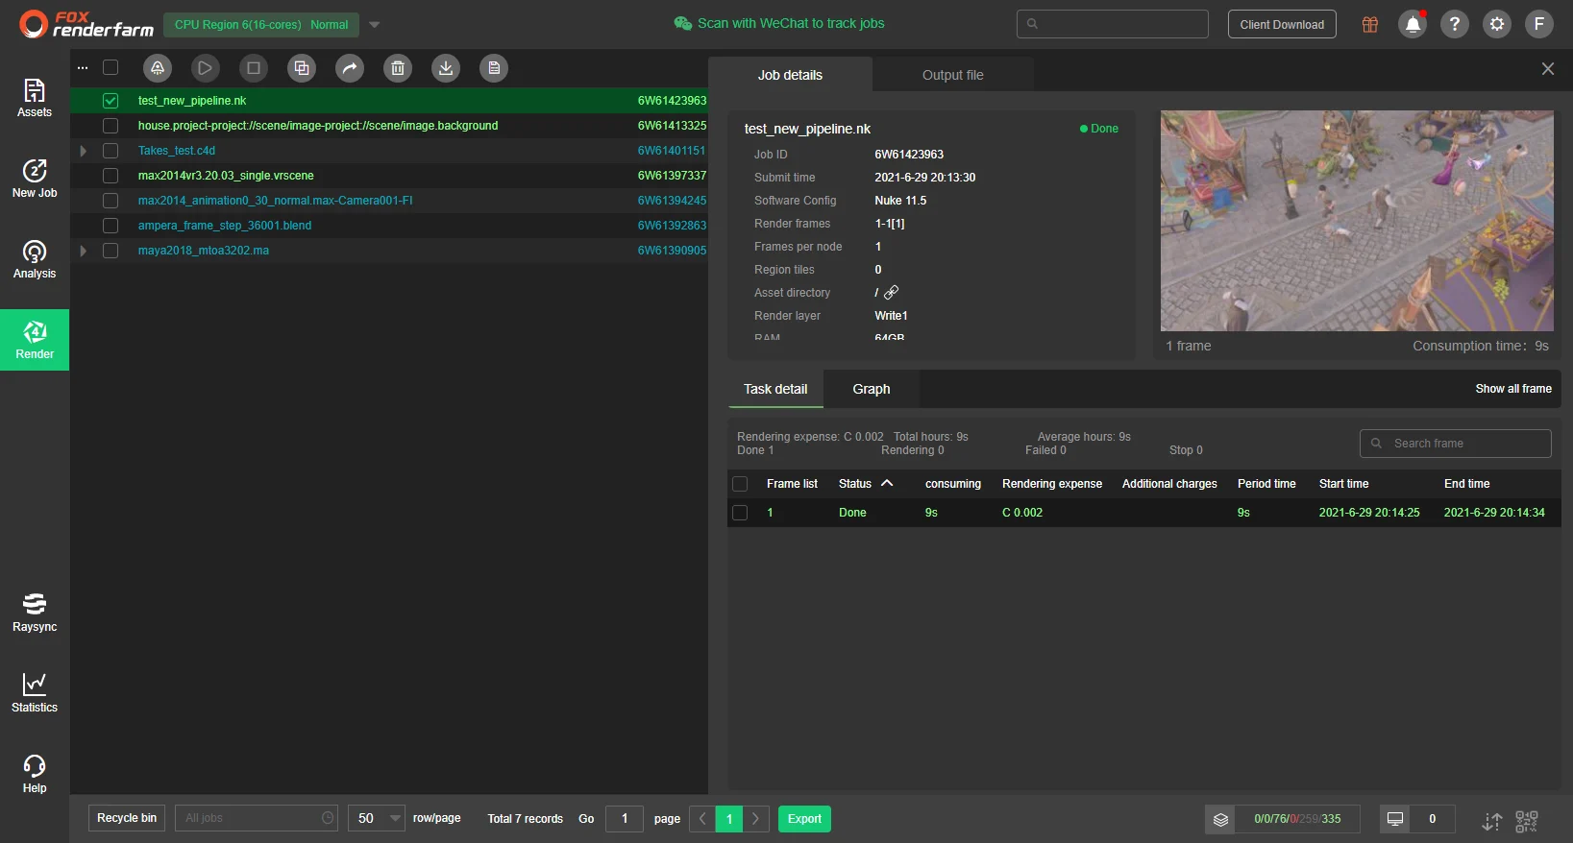Click the top search box

[x=1113, y=24]
